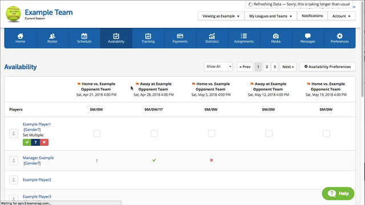The image size is (365, 205).
Task: Click Next page button
Action: (x=288, y=67)
